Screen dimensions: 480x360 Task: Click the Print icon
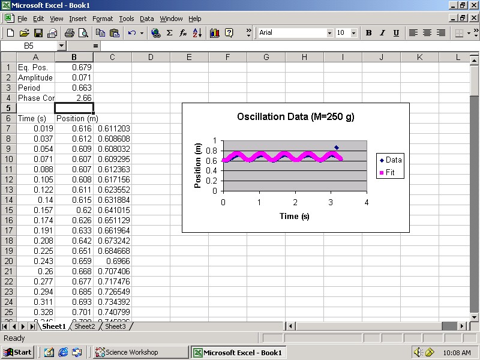click(69, 33)
